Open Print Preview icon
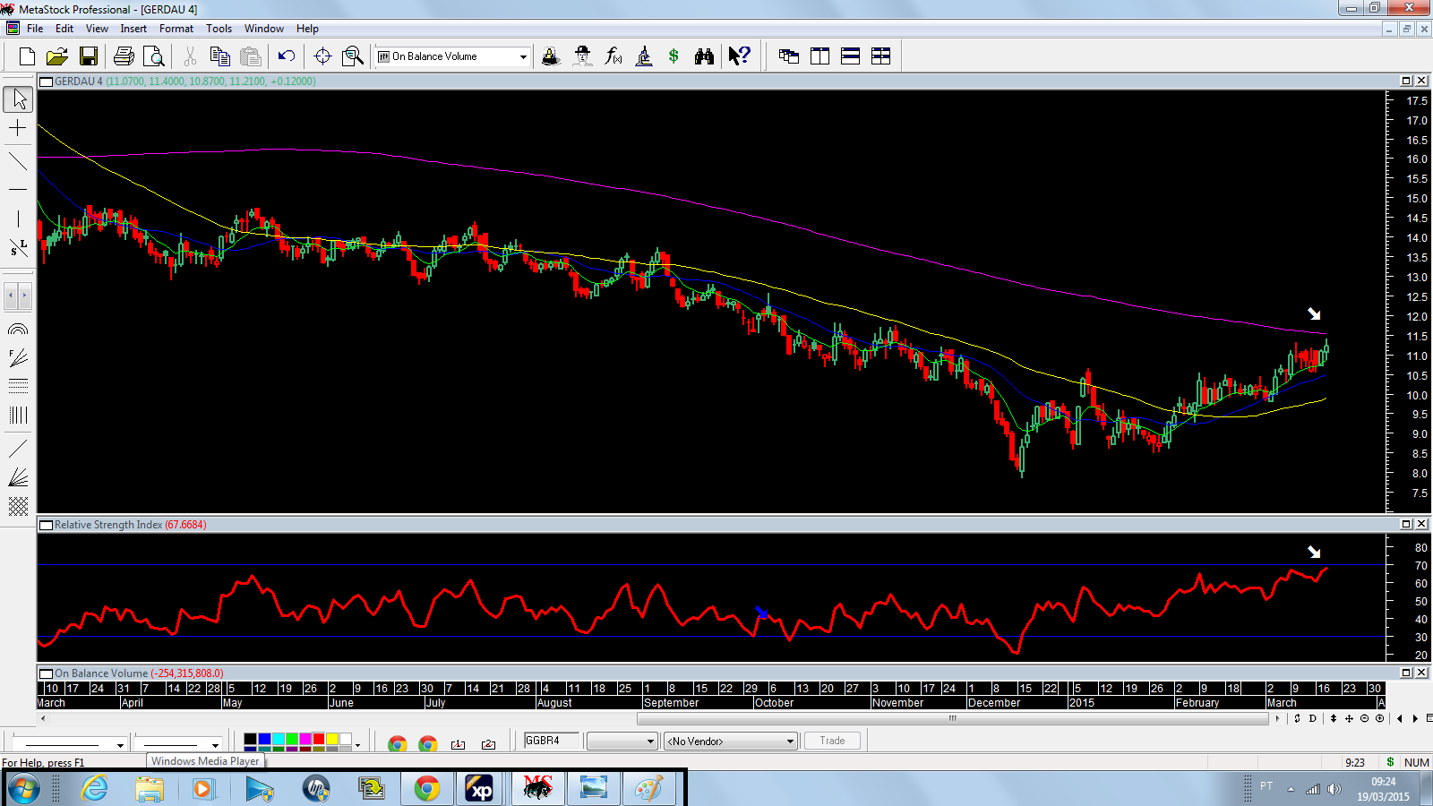The width and height of the screenshot is (1433, 806). (154, 56)
